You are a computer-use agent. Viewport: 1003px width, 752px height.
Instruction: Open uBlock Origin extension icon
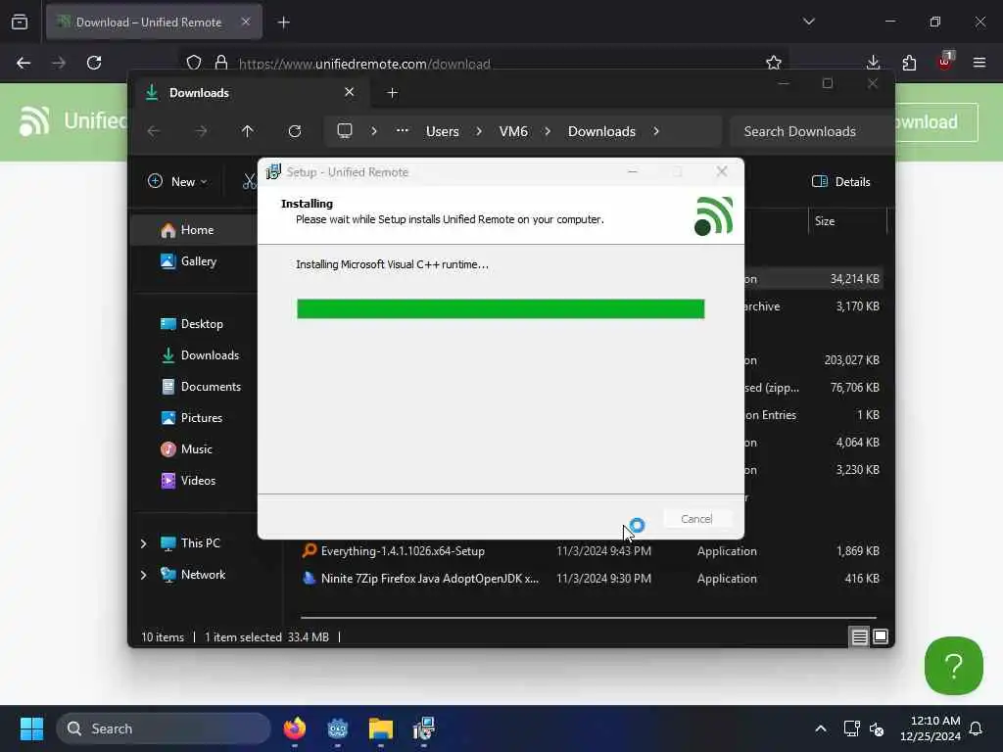pyautogui.click(x=945, y=62)
